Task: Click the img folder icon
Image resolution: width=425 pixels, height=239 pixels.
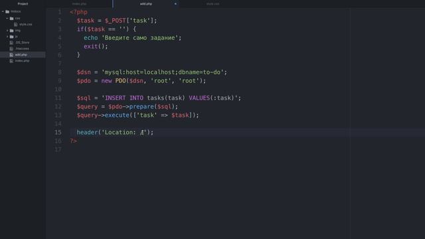Action: pyautogui.click(x=12, y=31)
